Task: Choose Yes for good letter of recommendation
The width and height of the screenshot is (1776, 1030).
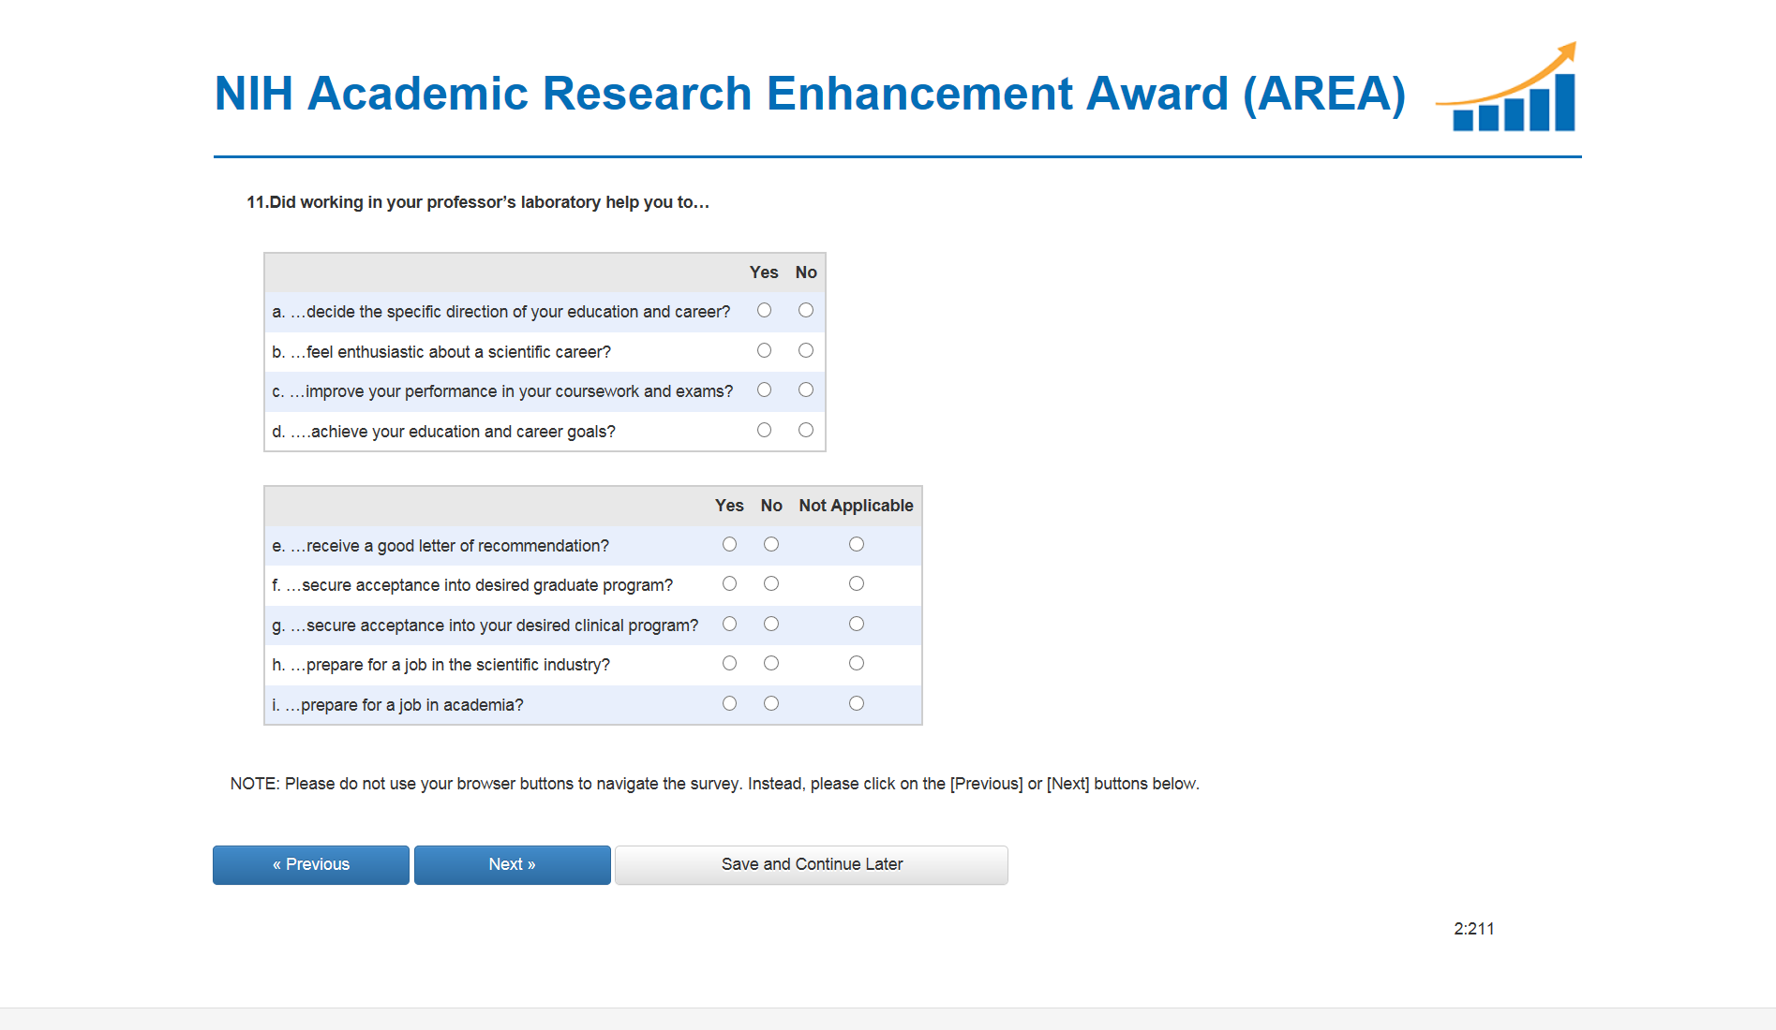Action: coord(730,545)
